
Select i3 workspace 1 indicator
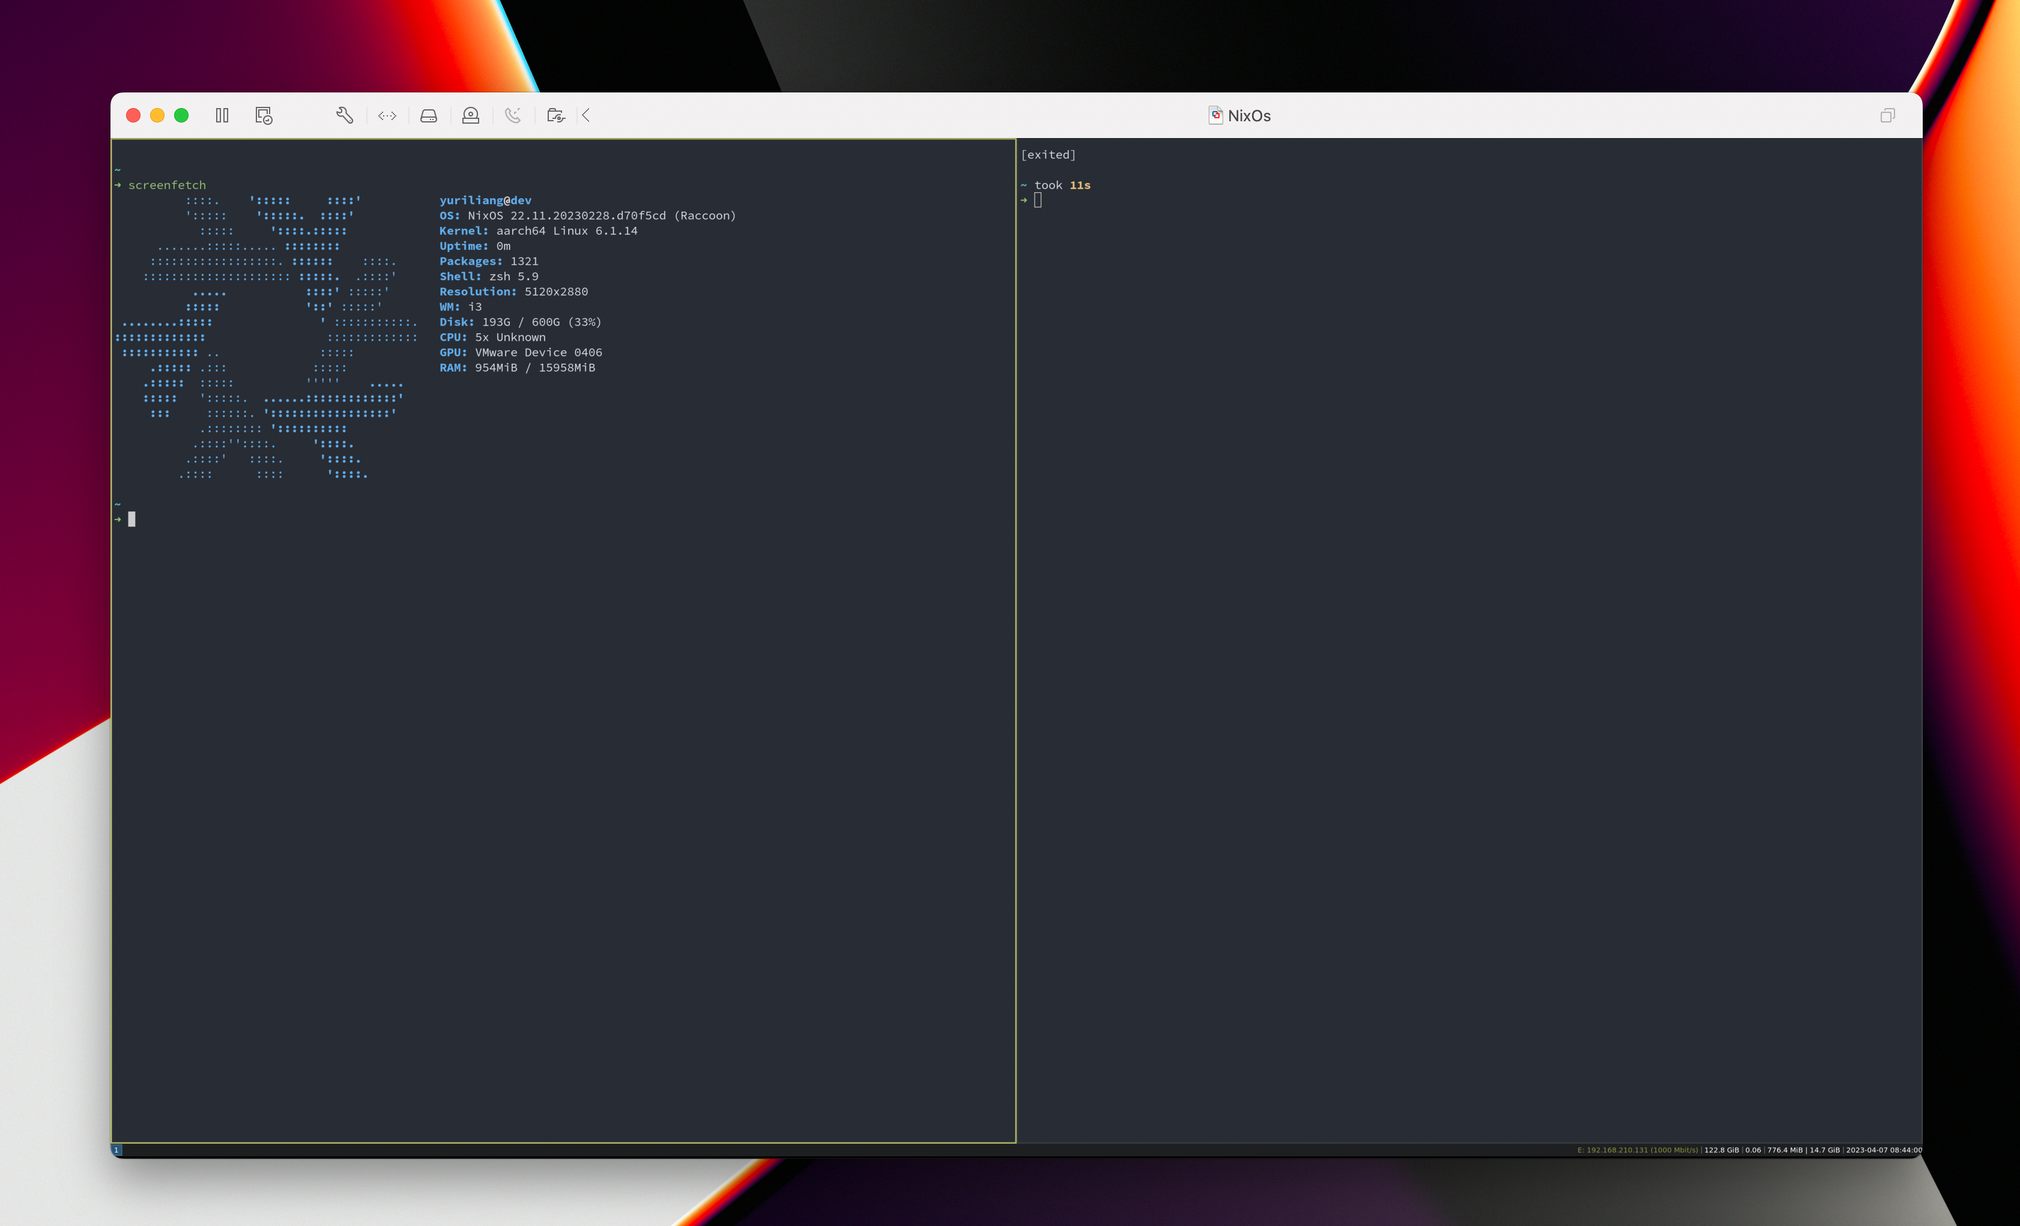click(116, 1150)
